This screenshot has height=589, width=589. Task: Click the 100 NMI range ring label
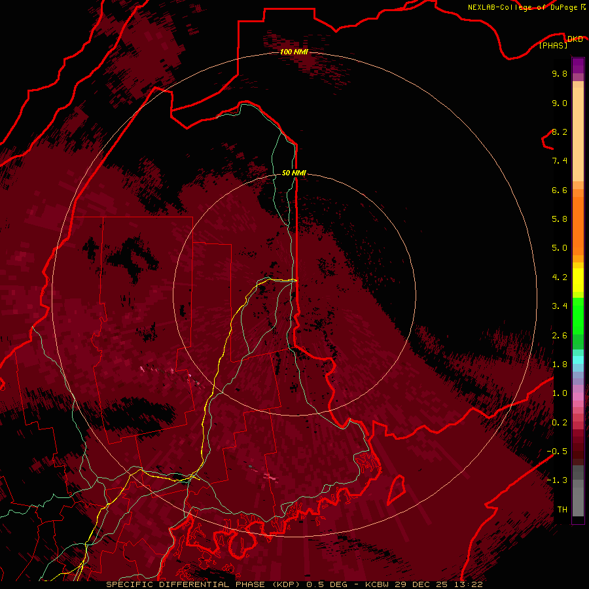294,52
